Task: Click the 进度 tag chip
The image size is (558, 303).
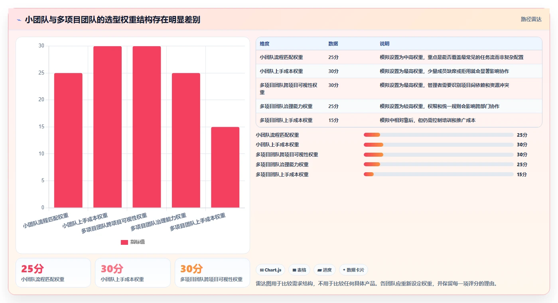Action: (324, 270)
